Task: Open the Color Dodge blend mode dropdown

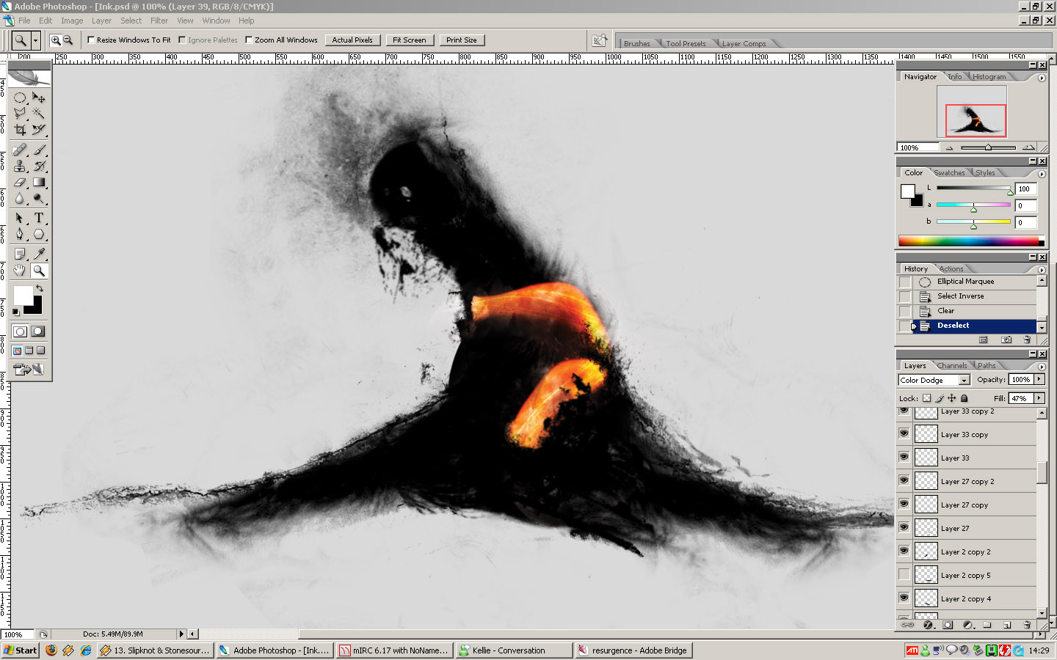Action: pyautogui.click(x=964, y=380)
